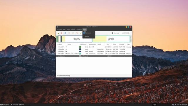The image size is (188, 106).
Task: Select the /dev/sda4 partition row
Action: pyautogui.click(x=94, y=54)
